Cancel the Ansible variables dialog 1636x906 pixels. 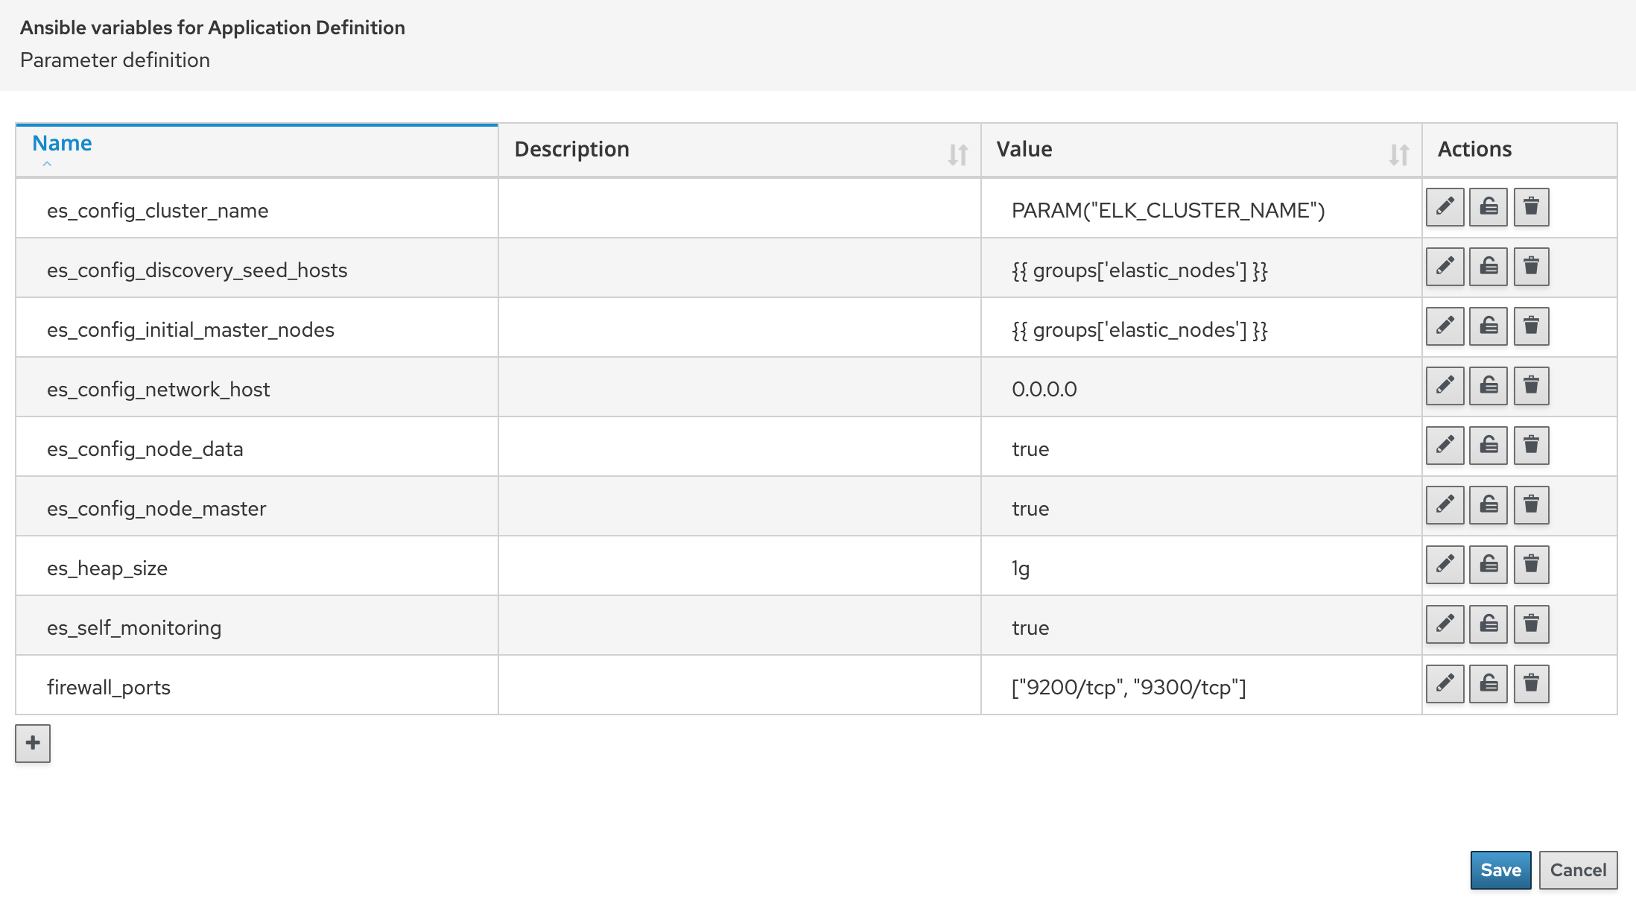tap(1578, 869)
